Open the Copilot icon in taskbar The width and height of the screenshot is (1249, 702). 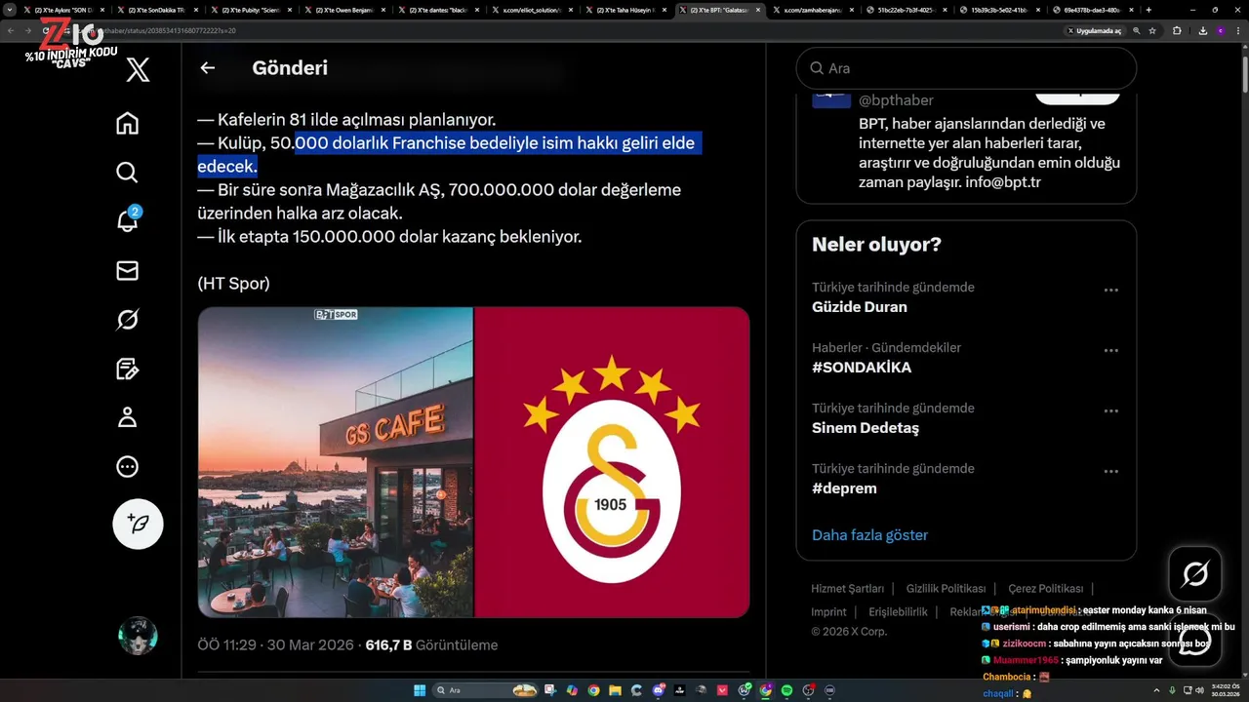click(x=572, y=690)
